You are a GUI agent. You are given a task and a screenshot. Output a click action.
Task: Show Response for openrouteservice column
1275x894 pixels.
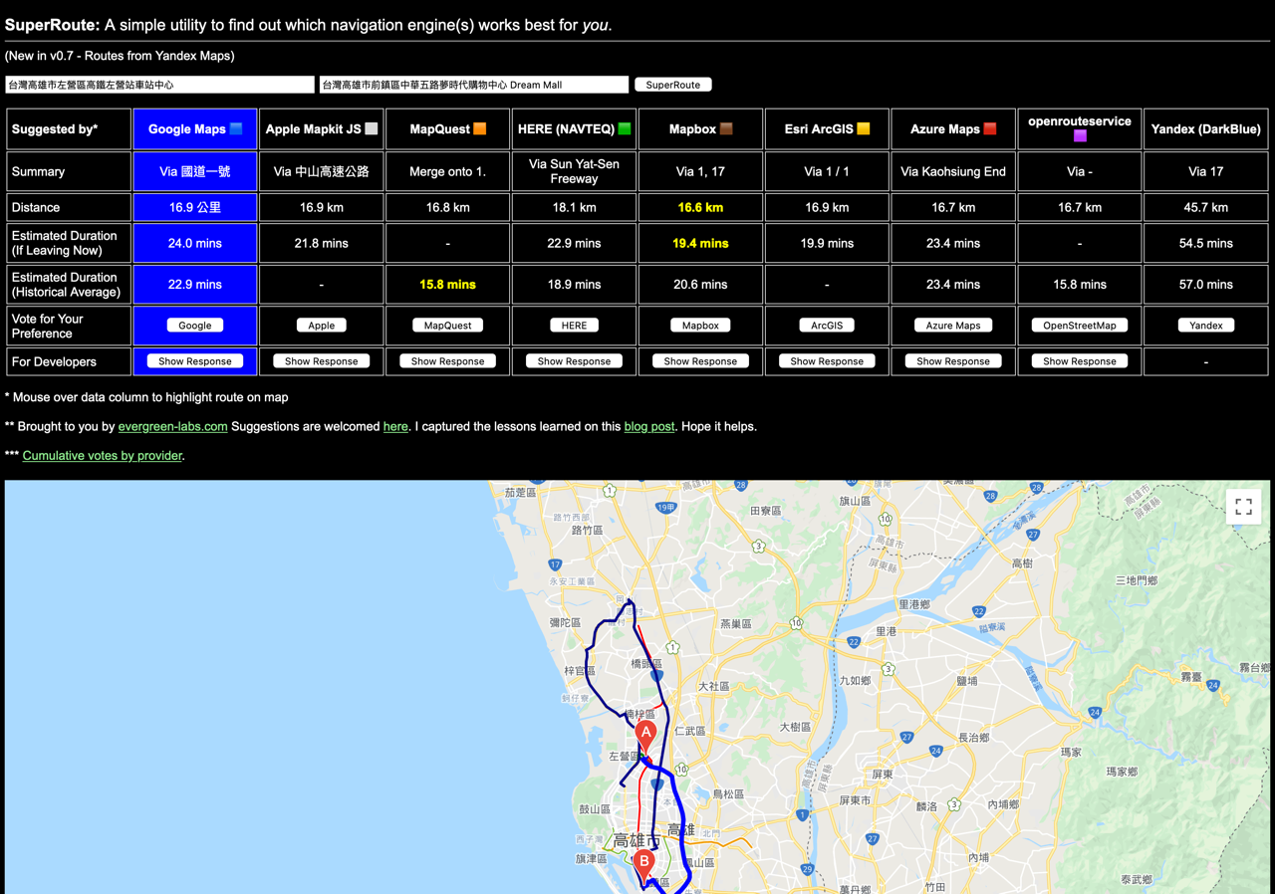tap(1080, 361)
